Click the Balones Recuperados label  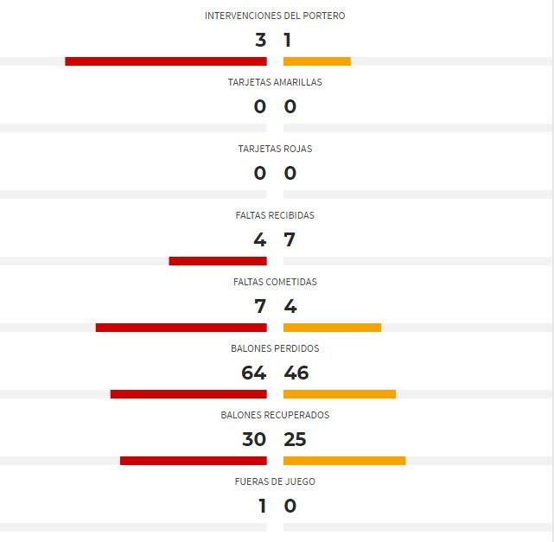pyautogui.click(x=275, y=415)
